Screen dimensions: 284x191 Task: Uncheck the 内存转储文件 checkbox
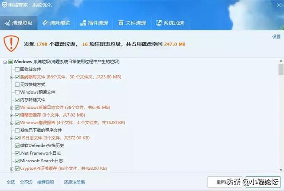(x=17, y=100)
